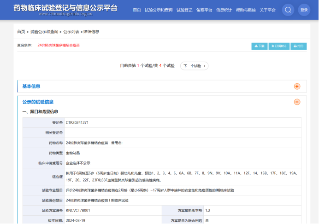Viewport: 319px width, 224px height.
Task: Click the 试验专业题目 value text
Action: point(150,190)
